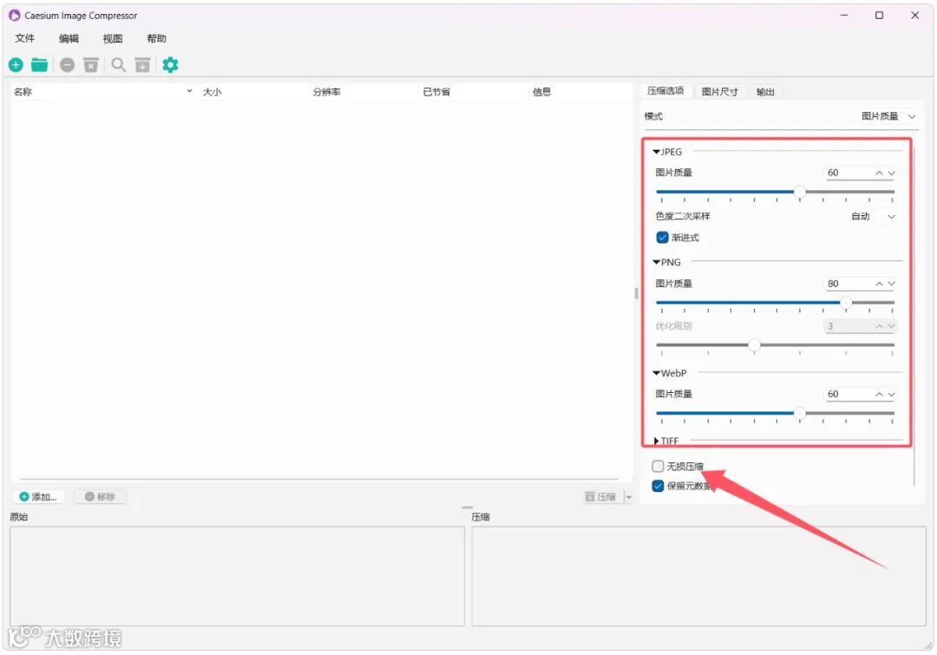Maximize the Caesium window

(879, 15)
